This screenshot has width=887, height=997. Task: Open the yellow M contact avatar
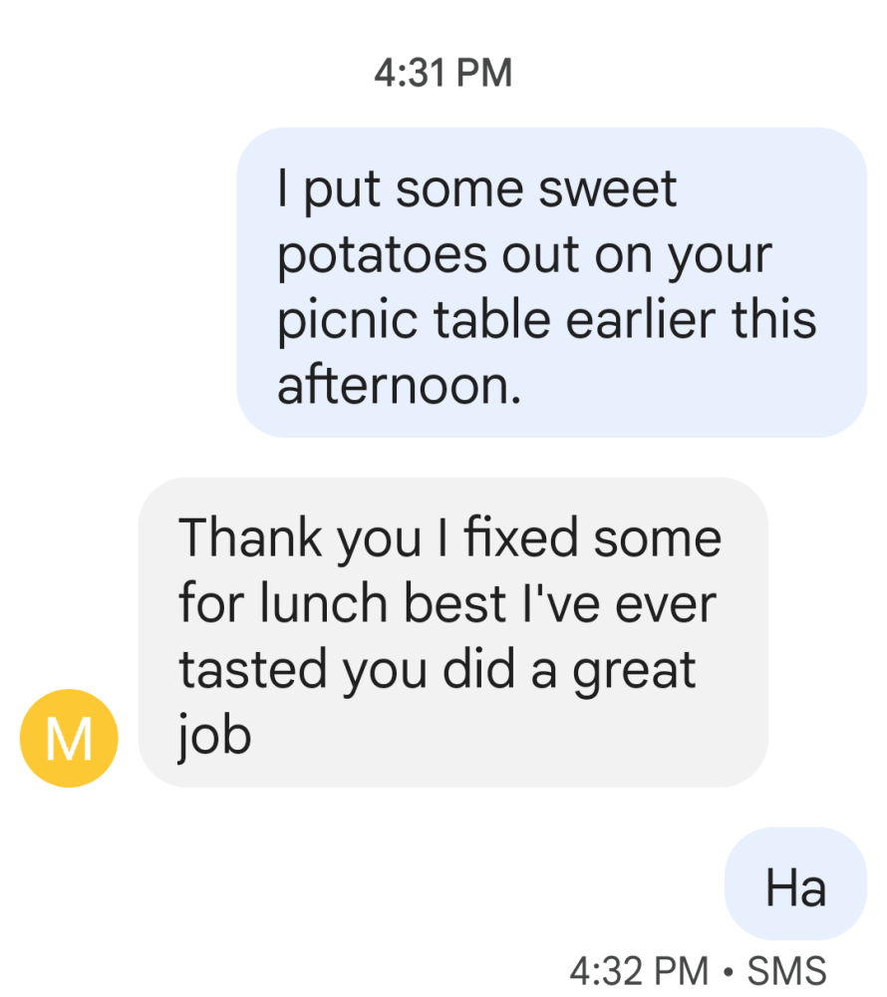click(x=69, y=738)
